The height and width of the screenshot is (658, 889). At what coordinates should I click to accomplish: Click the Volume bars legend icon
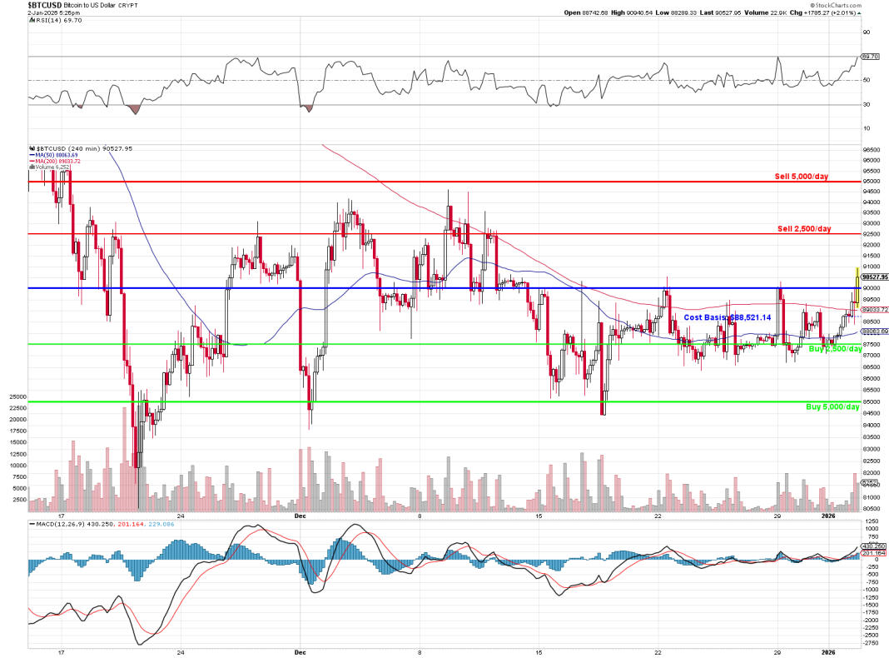[30, 167]
